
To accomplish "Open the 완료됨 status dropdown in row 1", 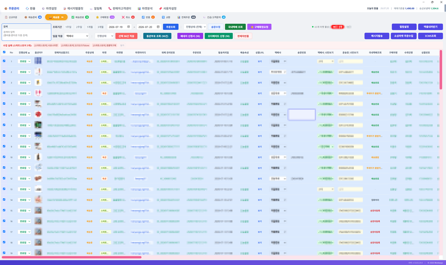I will click(x=25, y=62).
